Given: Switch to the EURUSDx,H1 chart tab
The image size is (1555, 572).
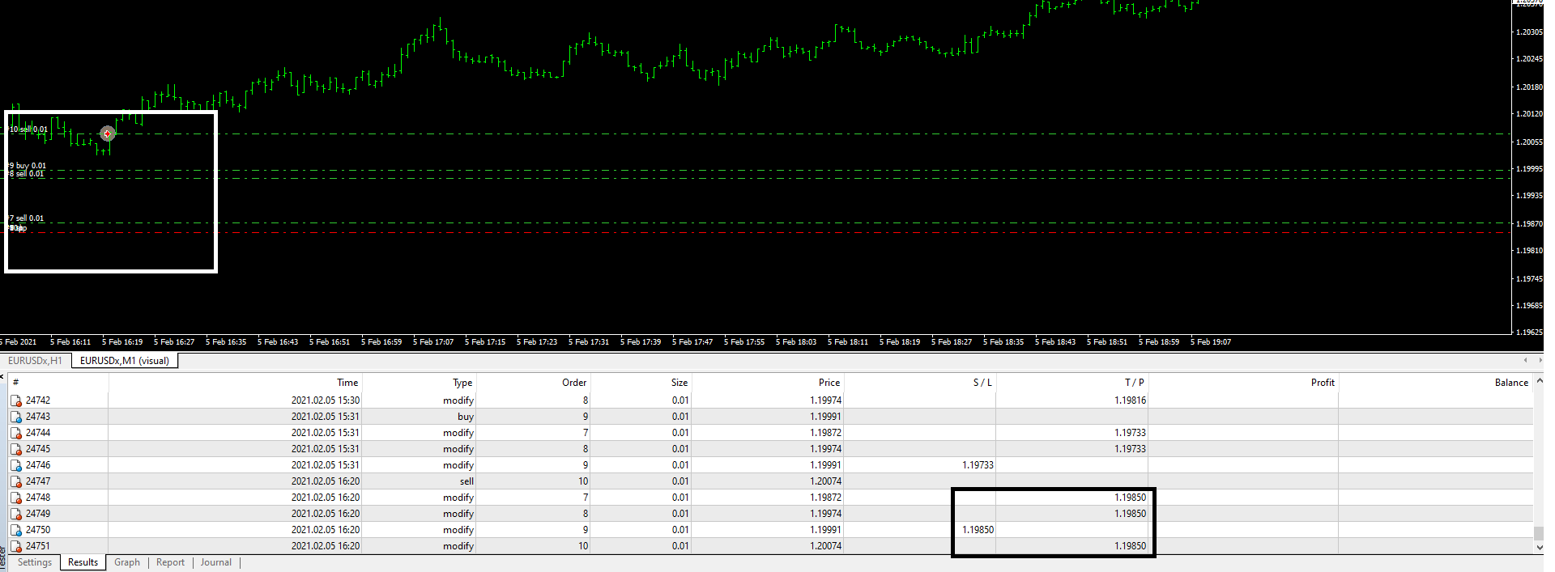Looking at the screenshot, I should (x=35, y=361).
